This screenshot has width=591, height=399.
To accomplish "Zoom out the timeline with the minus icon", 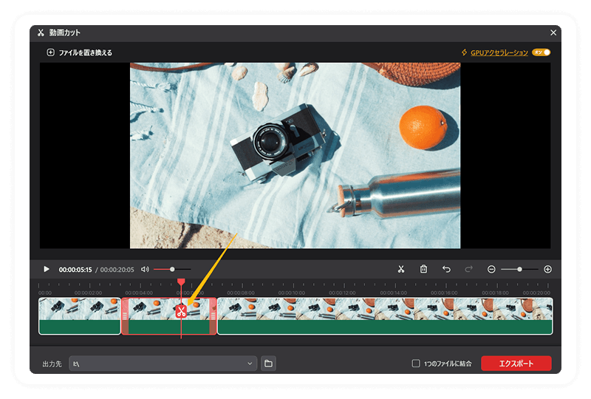I will (x=491, y=269).
